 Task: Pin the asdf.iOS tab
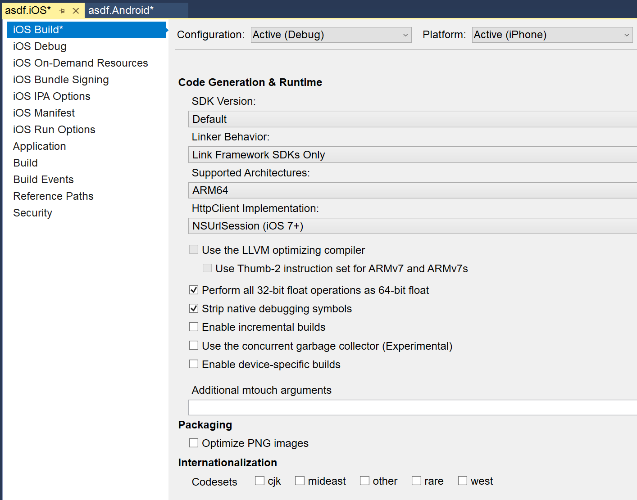pyautogui.click(x=62, y=11)
